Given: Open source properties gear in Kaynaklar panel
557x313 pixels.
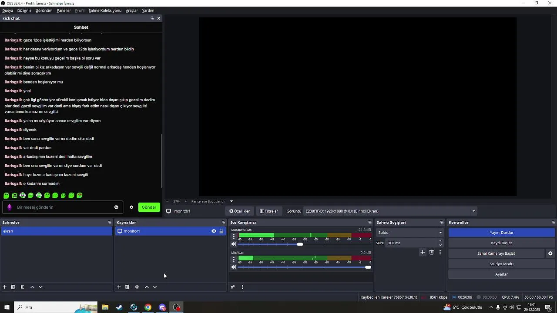Looking at the screenshot, I should 137,287.
